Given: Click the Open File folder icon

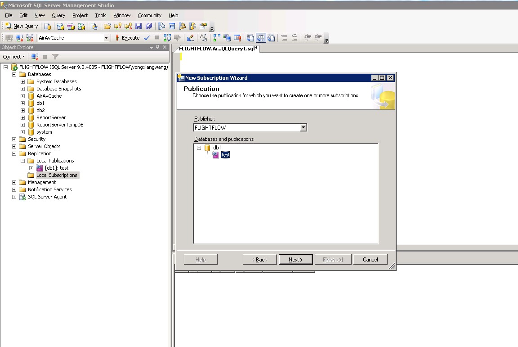Looking at the screenshot, I should 107,26.
